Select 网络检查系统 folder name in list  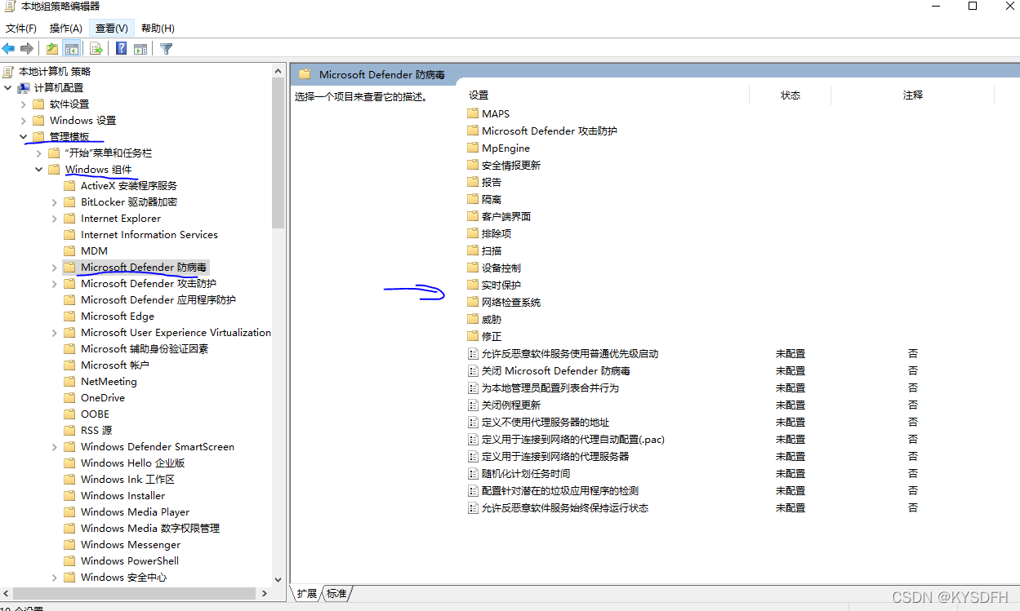point(511,302)
